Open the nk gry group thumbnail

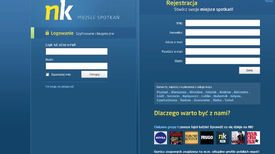222,138
